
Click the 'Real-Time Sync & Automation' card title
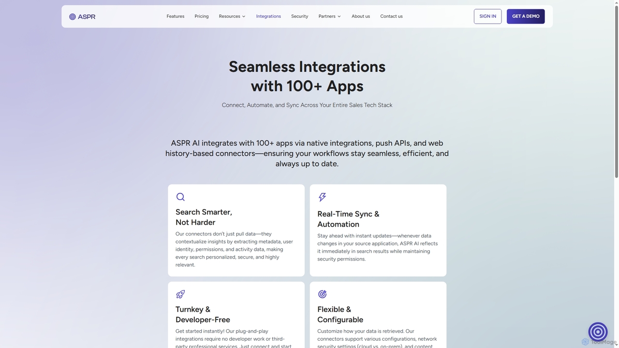pyautogui.click(x=348, y=219)
